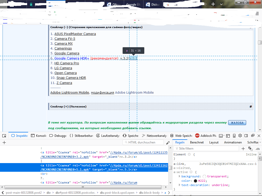Toggle pseudo-classes panel icon

[250, 149]
